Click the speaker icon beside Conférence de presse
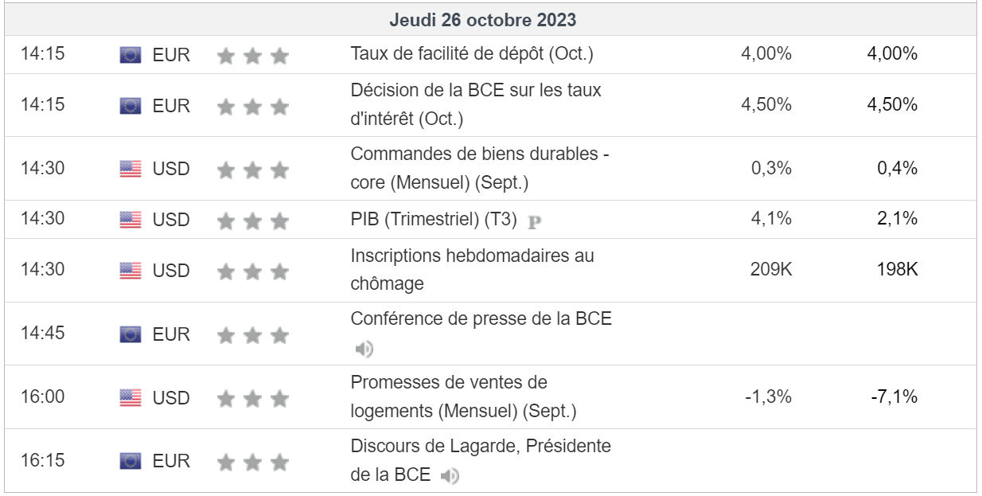This screenshot has width=982, height=496. [x=364, y=349]
